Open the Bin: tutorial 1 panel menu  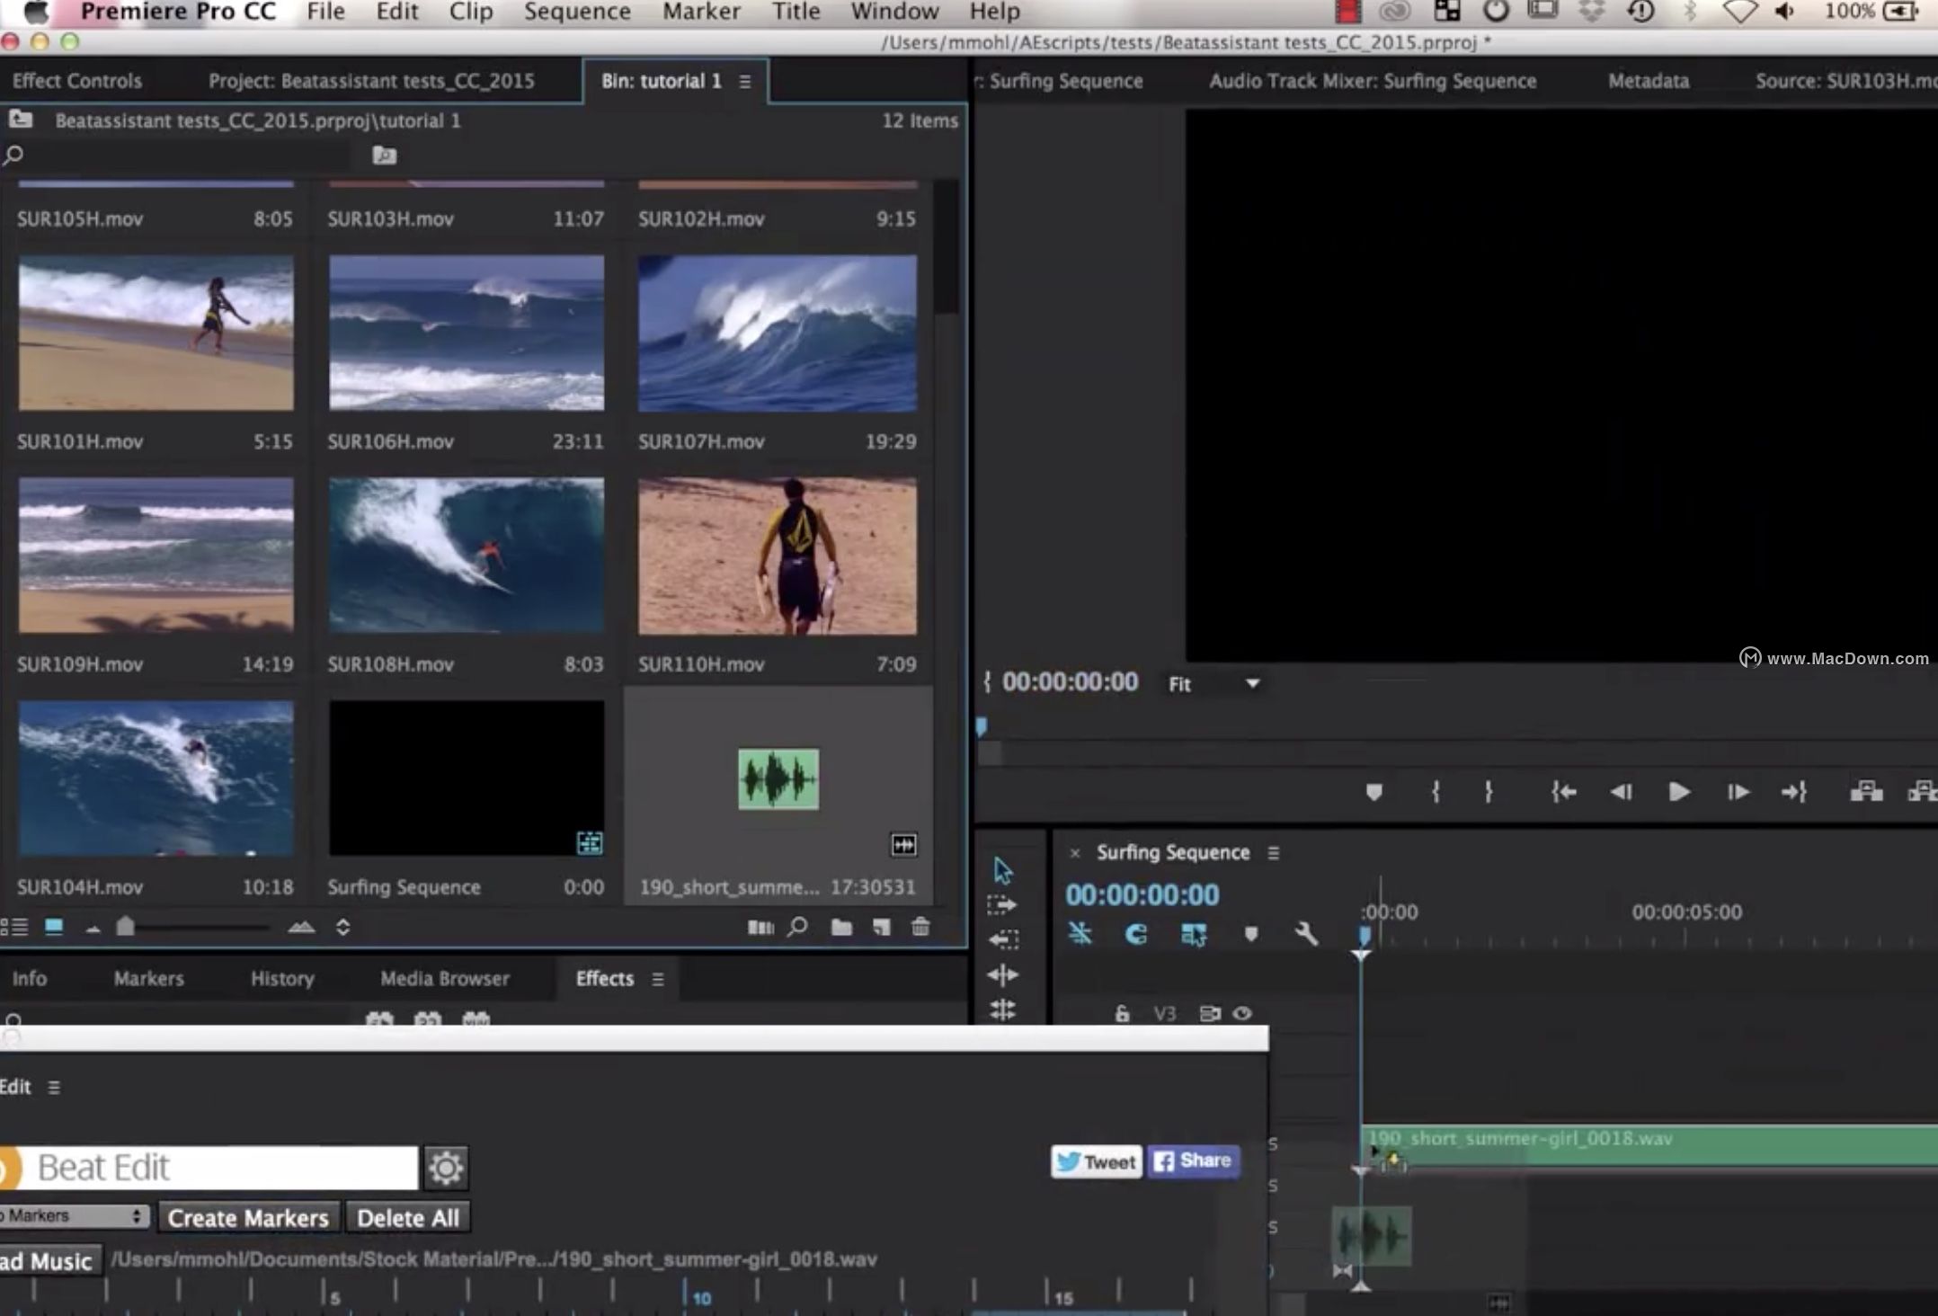[745, 82]
